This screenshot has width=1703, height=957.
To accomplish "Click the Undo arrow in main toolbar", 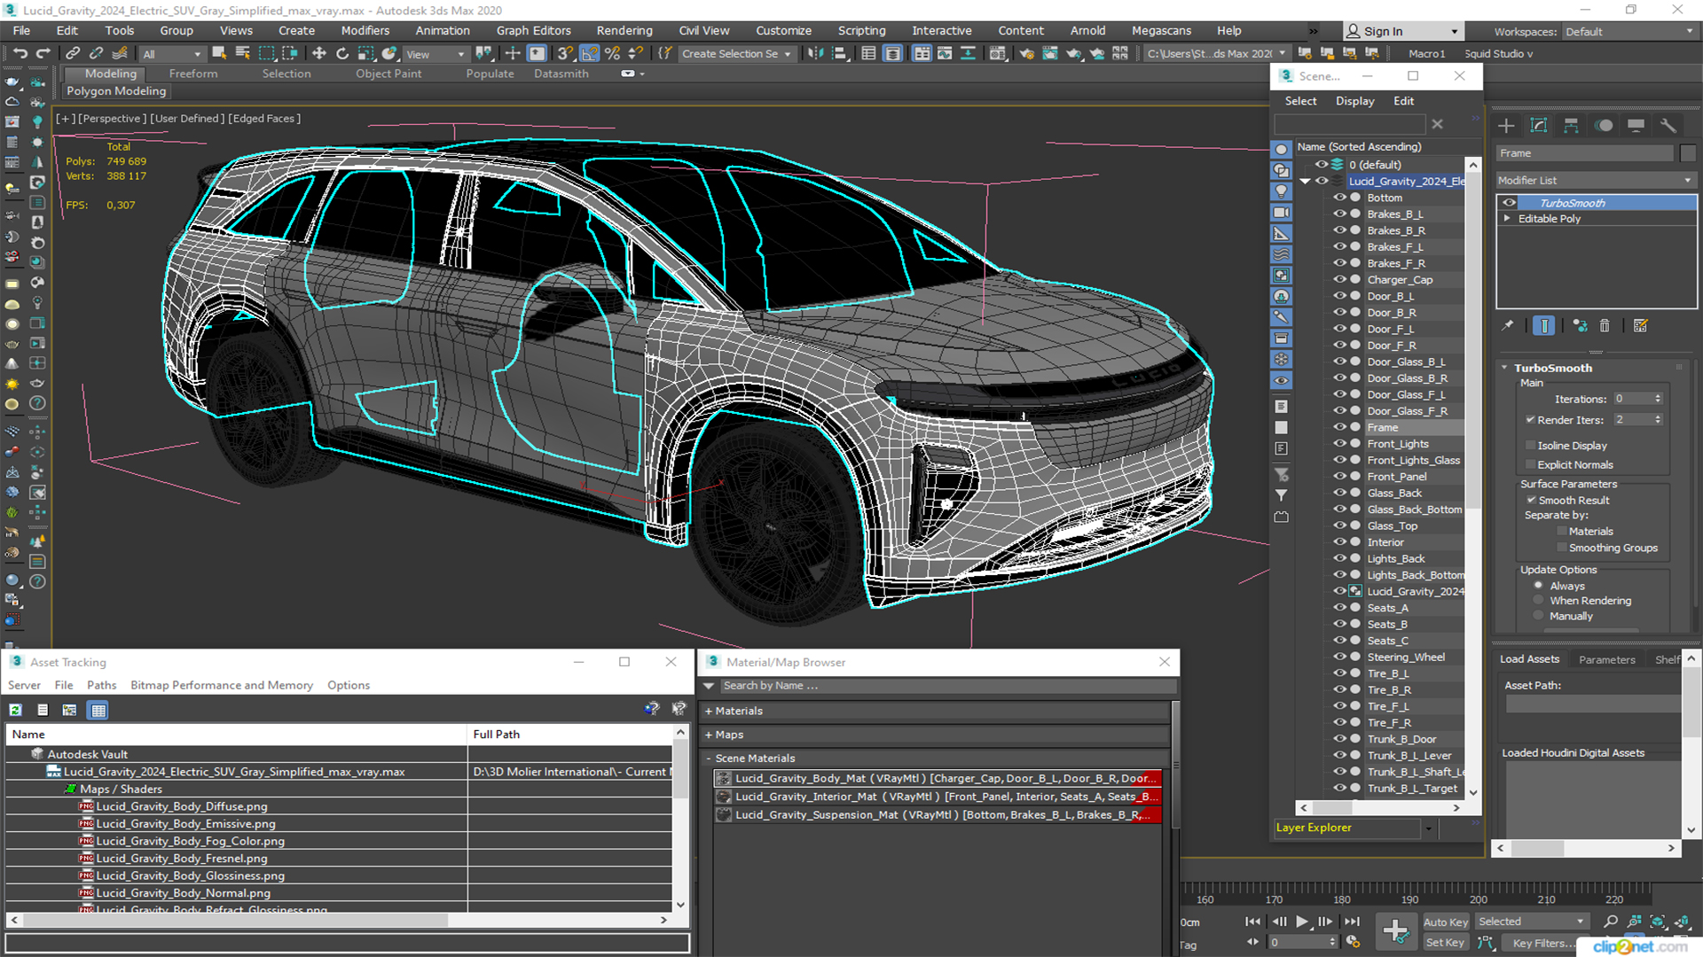I will pos(20,54).
